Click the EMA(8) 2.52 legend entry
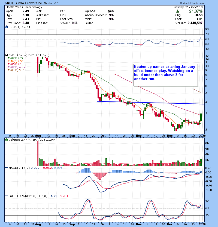This screenshot has height=227, width=218. 14,61
